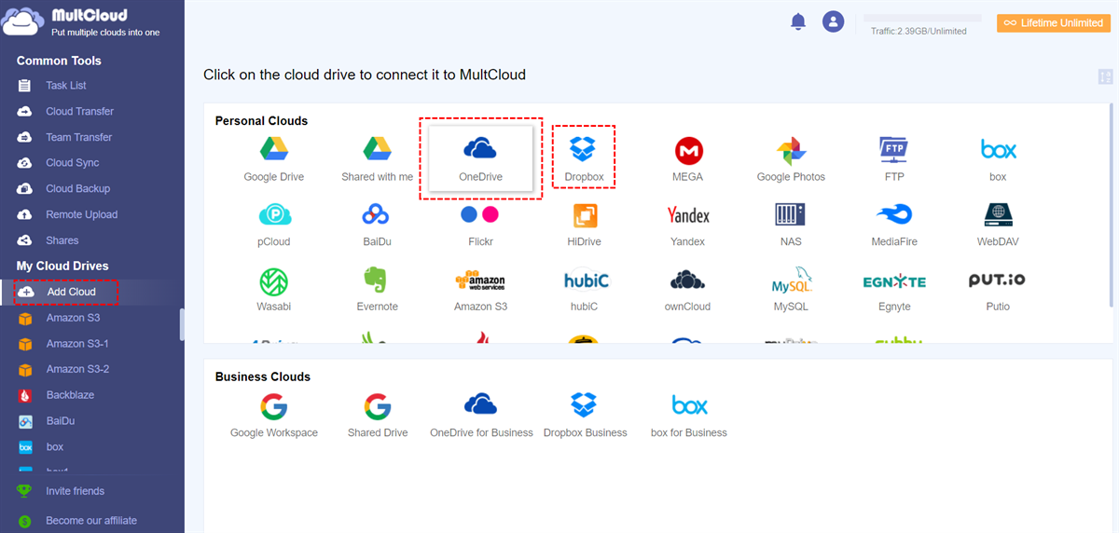Image resolution: width=1119 pixels, height=533 pixels.
Task: Connect OneDrive for Business
Action: [480, 404]
